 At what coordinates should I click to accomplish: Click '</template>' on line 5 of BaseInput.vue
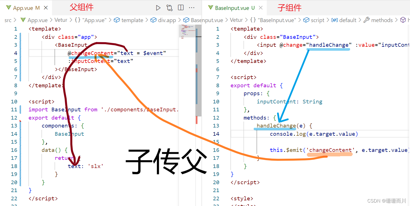tap(248, 61)
